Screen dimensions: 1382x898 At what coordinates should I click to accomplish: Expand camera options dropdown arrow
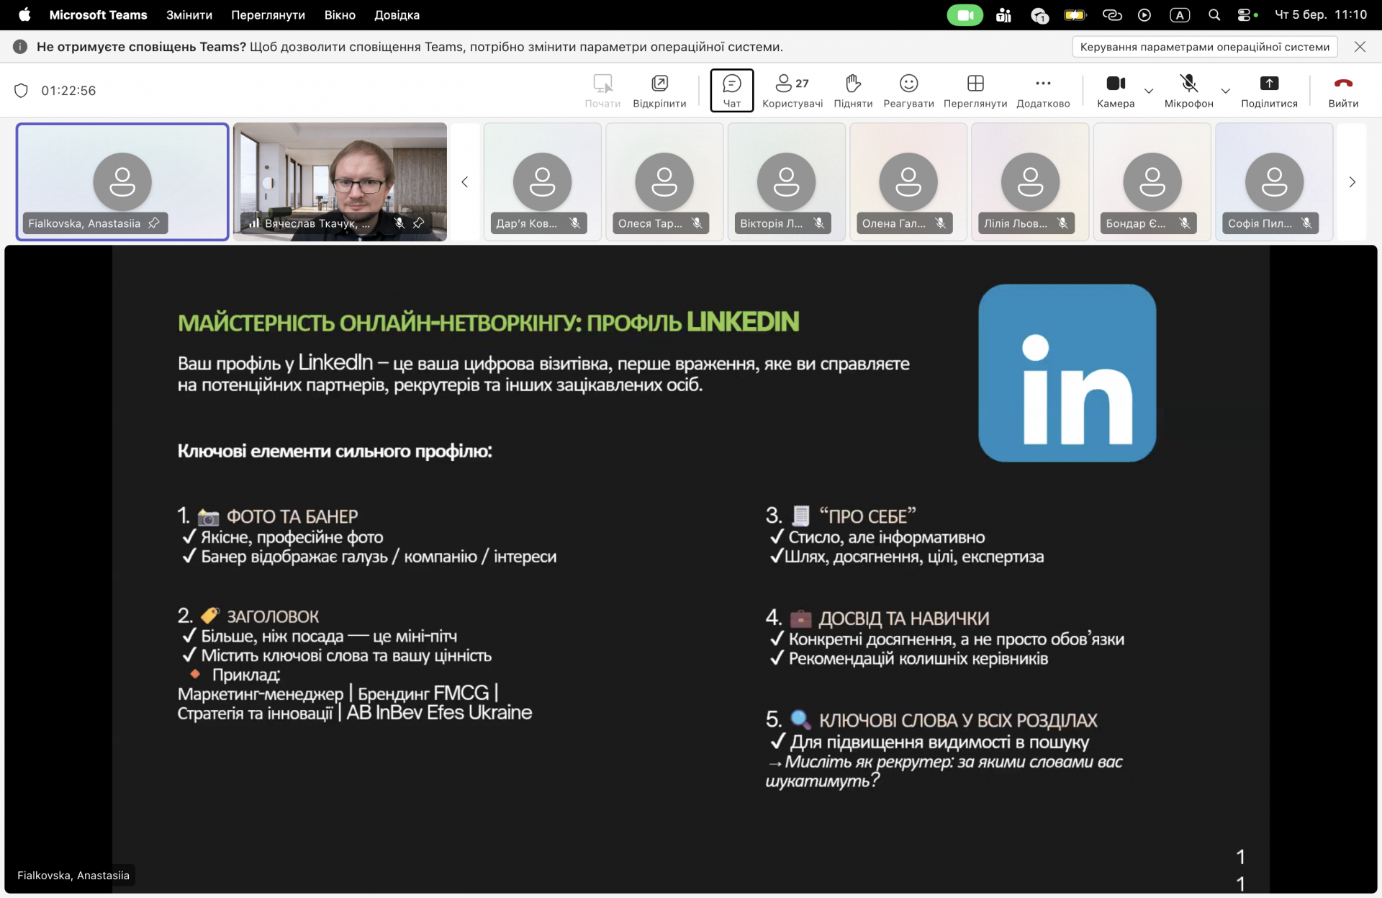[x=1149, y=91]
